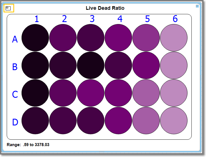Image resolution: width=206 pixels, height=157 pixels.
Task: Select well D3
Action: click(x=91, y=121)
